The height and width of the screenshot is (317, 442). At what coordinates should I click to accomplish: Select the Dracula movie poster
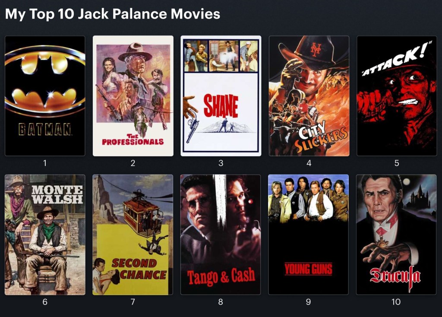point(396,235)
